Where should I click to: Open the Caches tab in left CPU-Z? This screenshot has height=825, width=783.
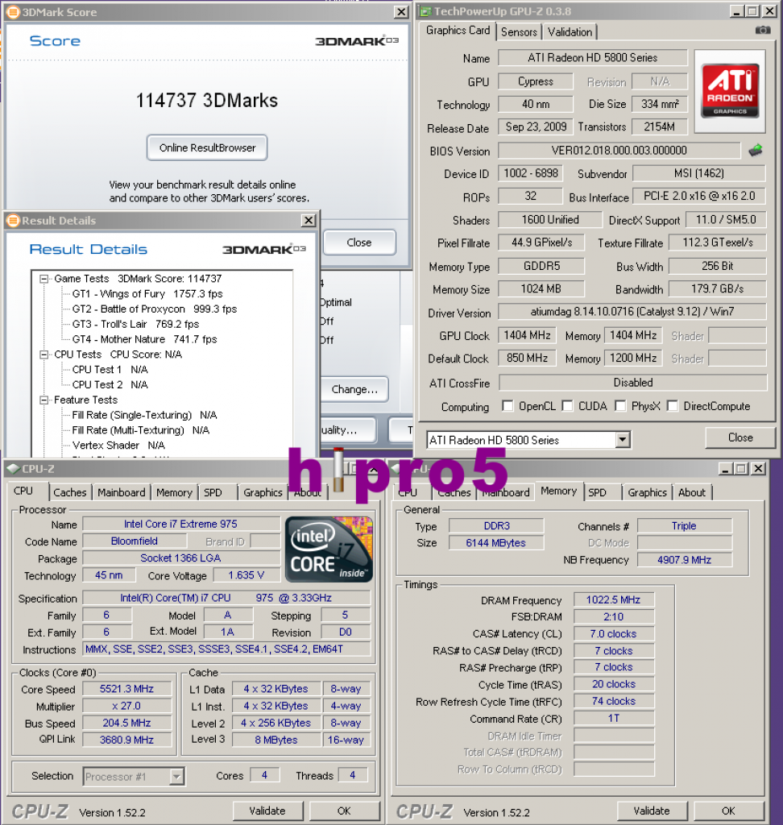pos(70,492)
